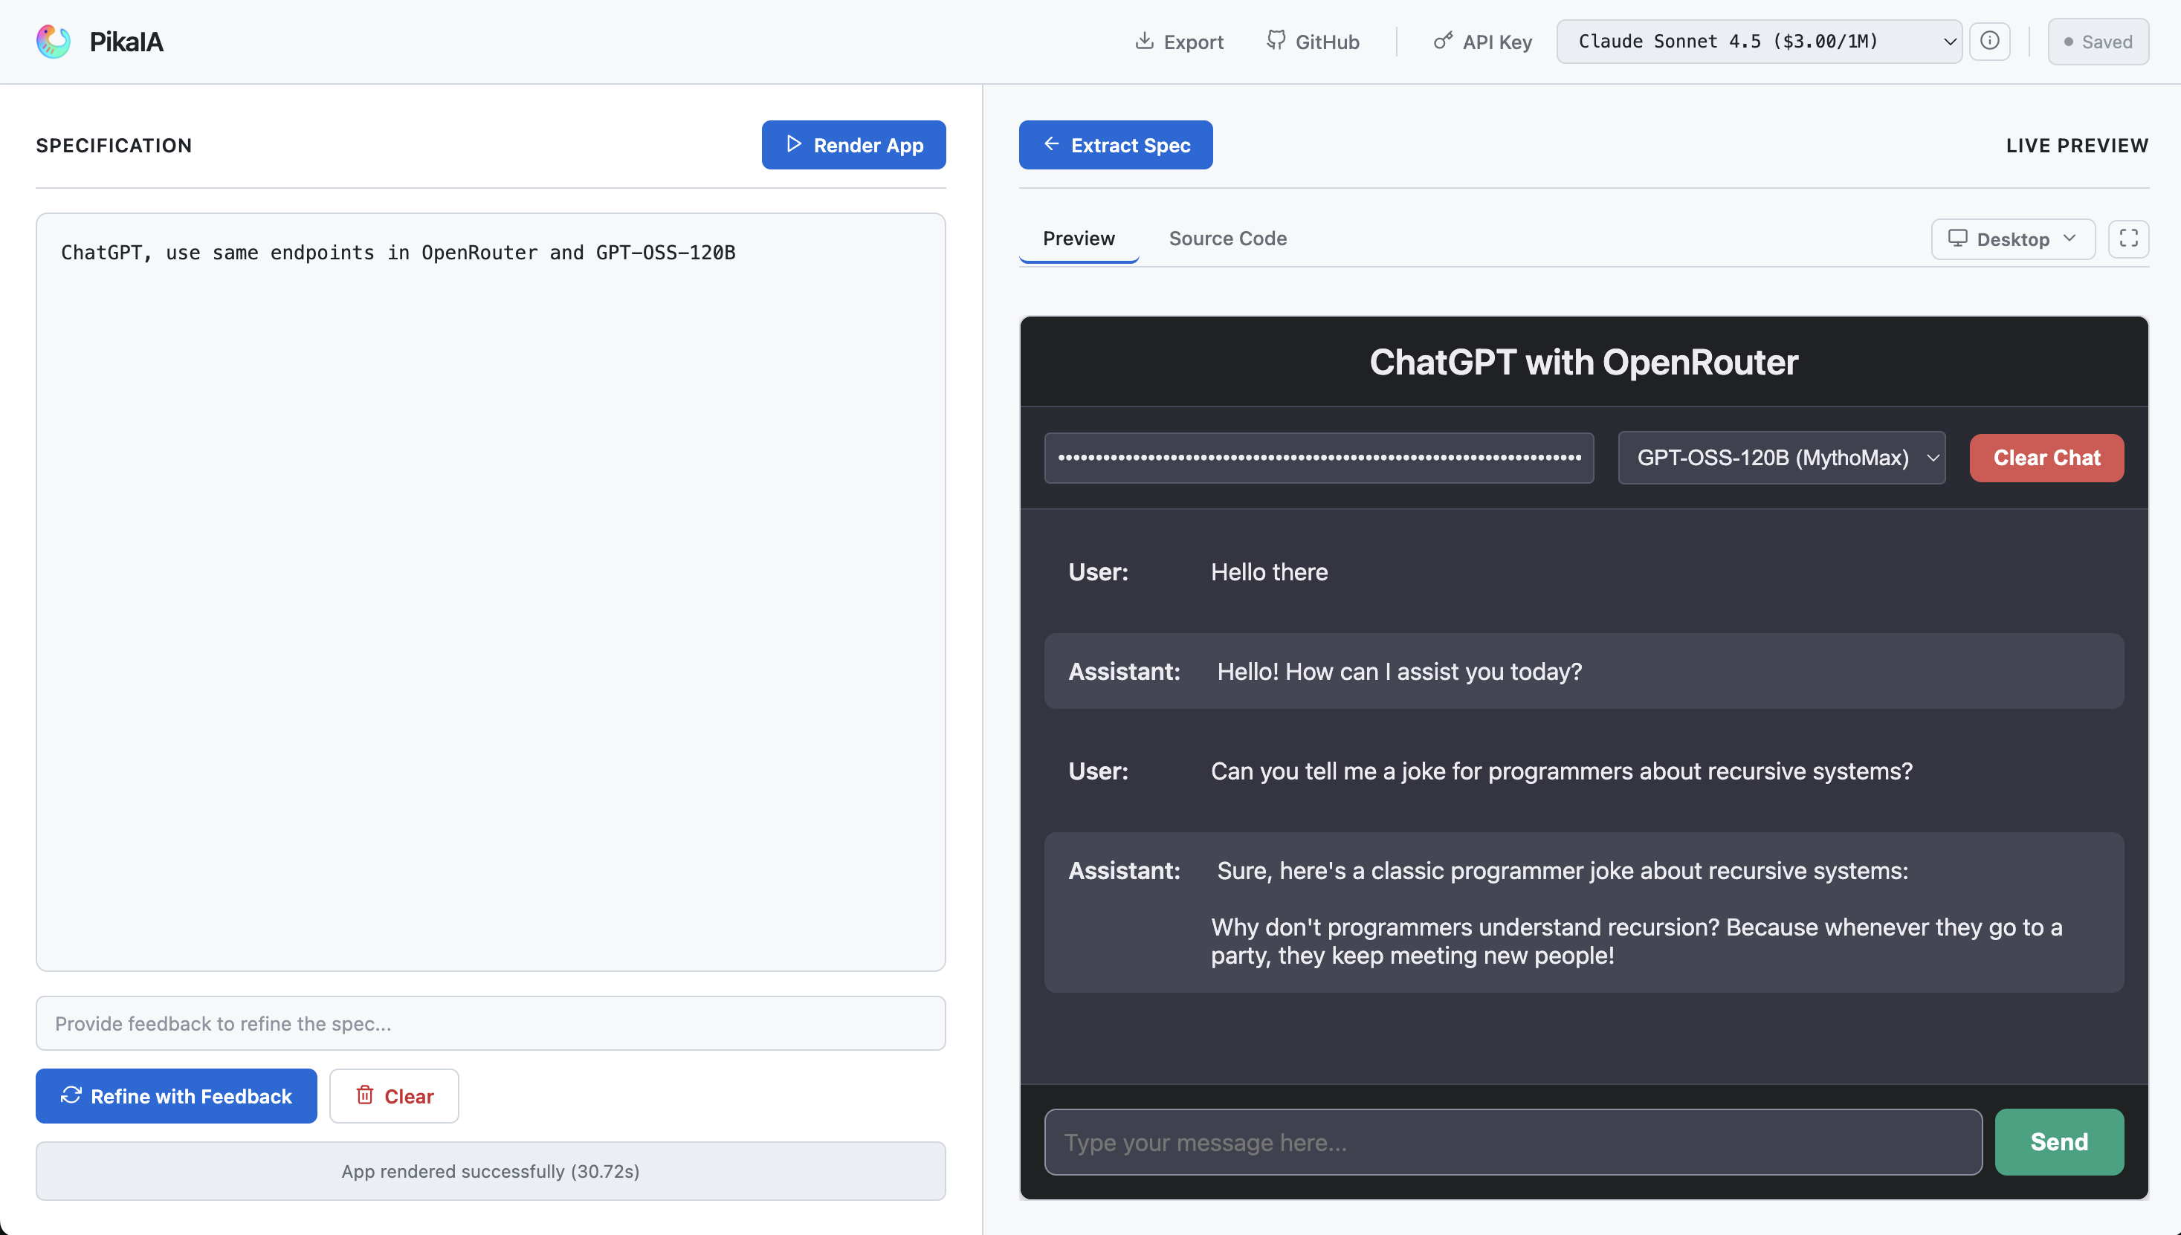Viewport: 2181px width, 1235px height.
Task: Click the trash Clear button
Action: [x=395, y=1096]
